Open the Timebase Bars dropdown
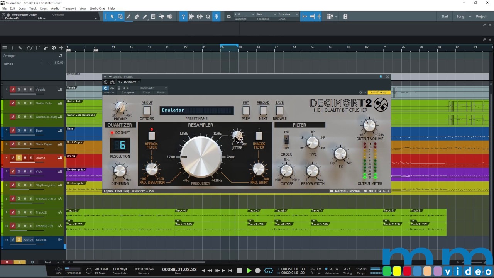Image resolution: width=494 pixels, height=278 pixels. 266,15
